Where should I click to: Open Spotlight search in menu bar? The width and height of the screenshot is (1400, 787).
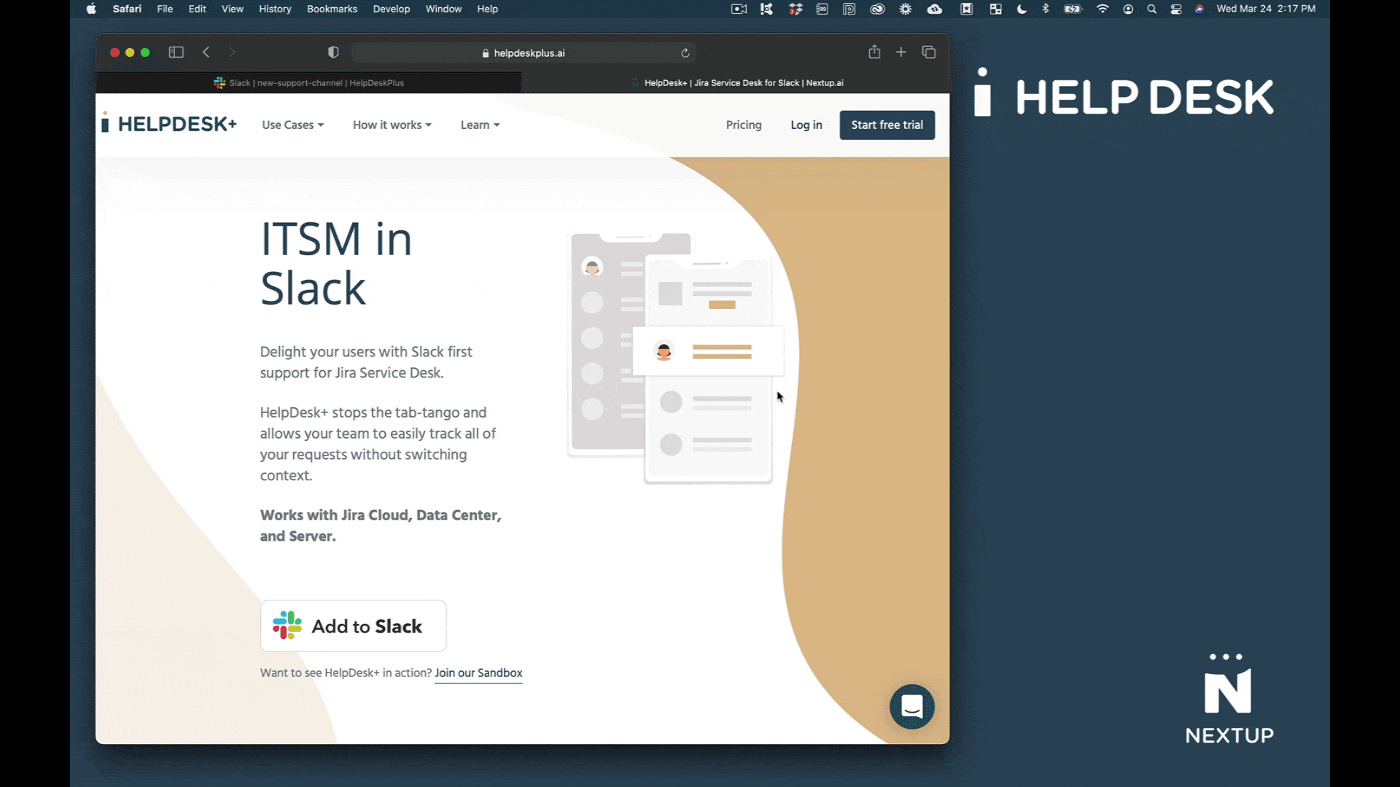1152,9
